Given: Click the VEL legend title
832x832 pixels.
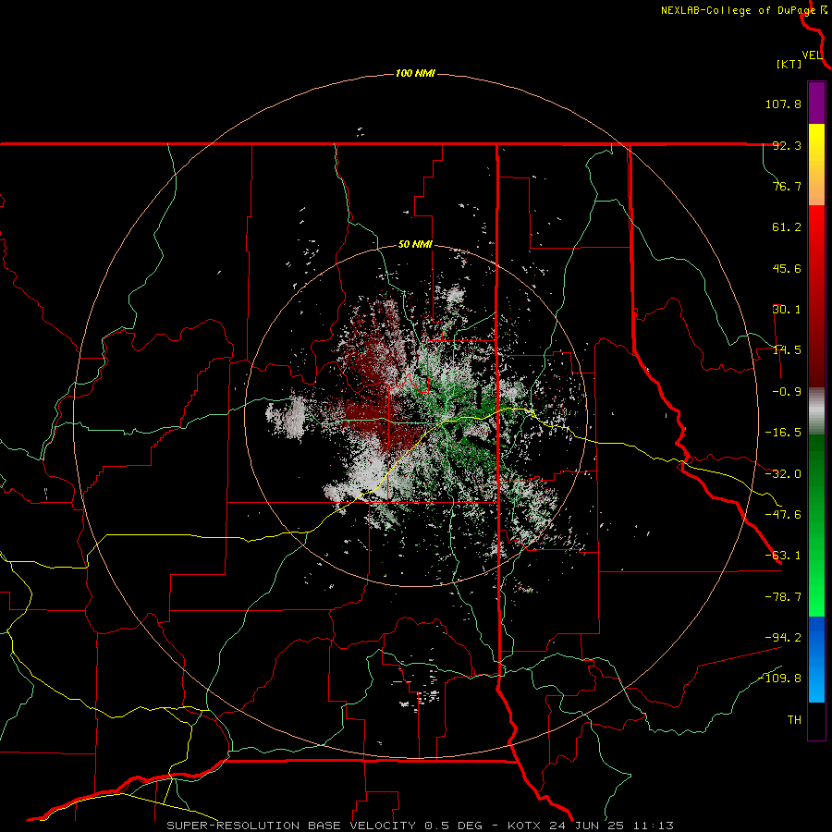Looking at the screenshot, I should [812, 55].
